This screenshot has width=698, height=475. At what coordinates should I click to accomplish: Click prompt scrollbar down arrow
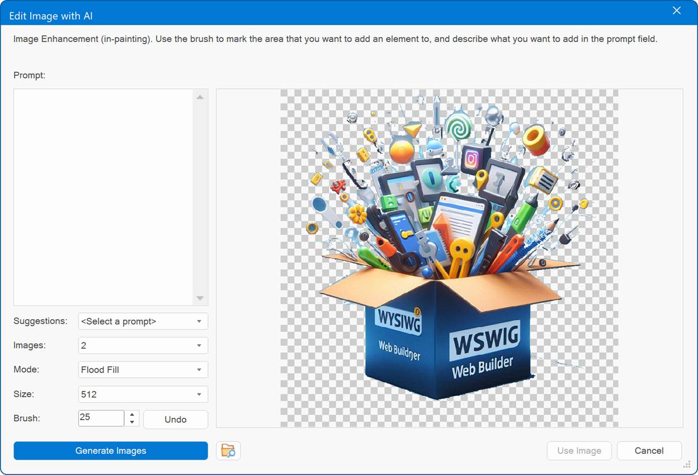(x=200, y=298)
